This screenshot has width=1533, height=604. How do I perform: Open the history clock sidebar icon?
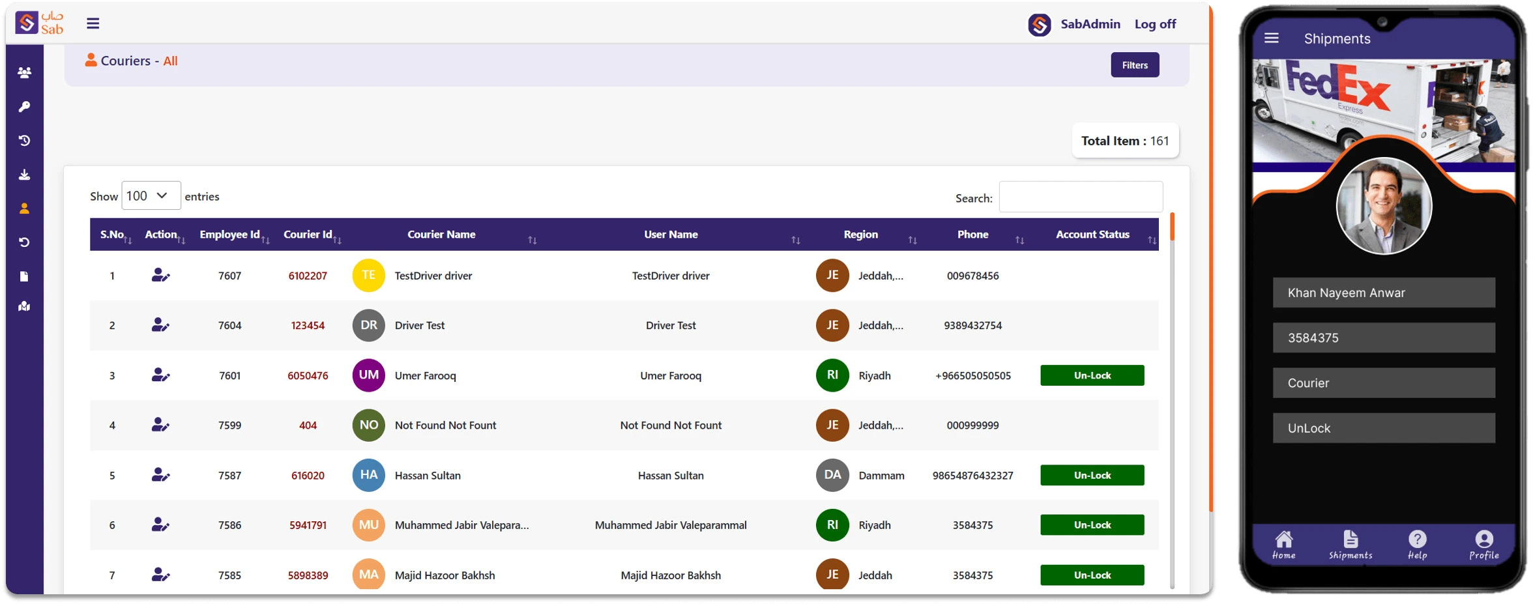[24, 140]
